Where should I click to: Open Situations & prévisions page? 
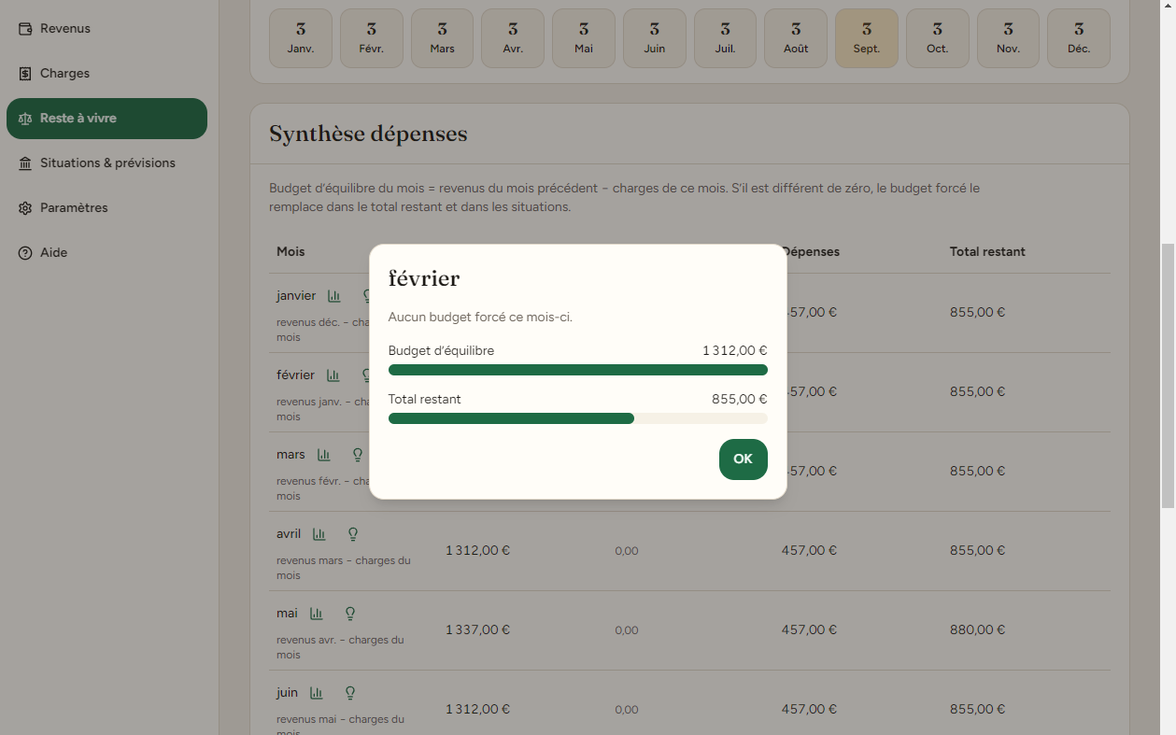coord(106,163)
